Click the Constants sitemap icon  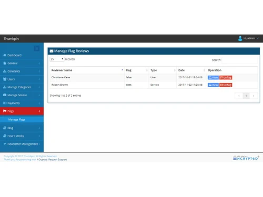click(5, 71)
